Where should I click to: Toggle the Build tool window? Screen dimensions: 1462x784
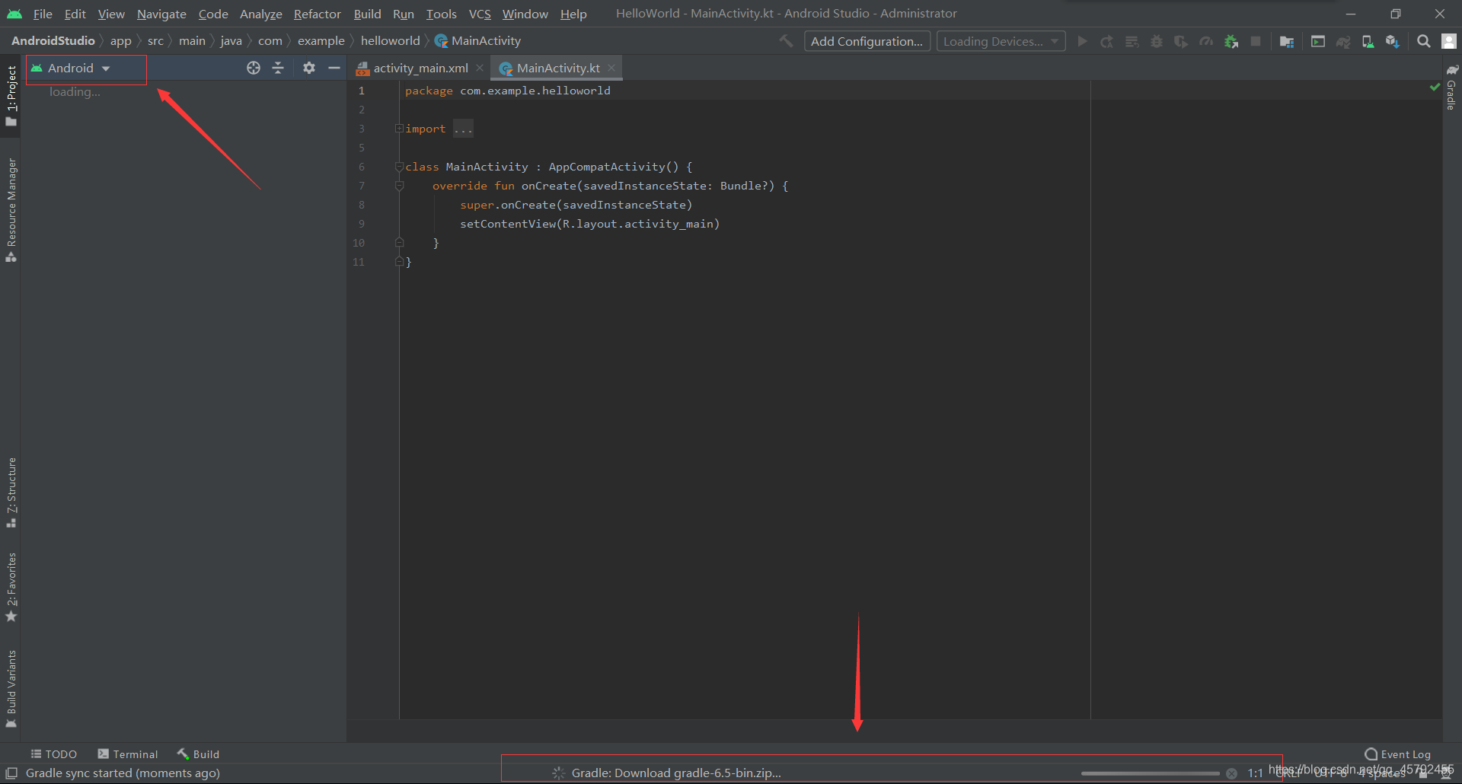point(198,754)
